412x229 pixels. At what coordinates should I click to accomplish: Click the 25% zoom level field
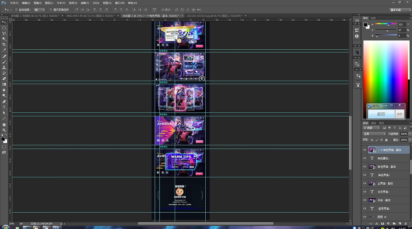pyautogui.click(x=12, y=224)
